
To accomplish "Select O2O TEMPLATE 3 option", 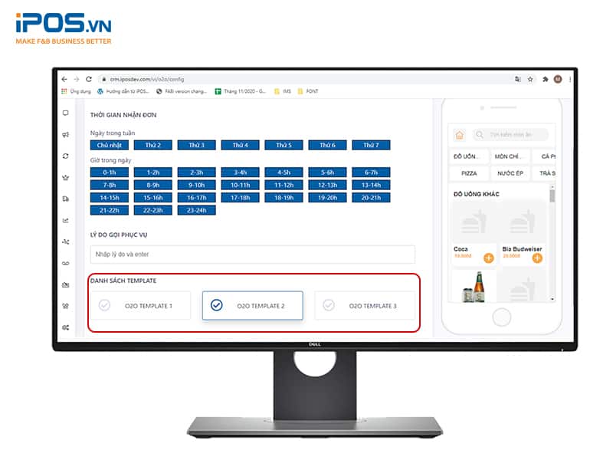I will [x=365, y=305].
